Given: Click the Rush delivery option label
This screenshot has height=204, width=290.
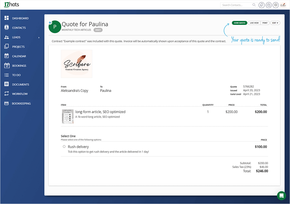Looking at the screenshot, I should [x=78, y=147].
